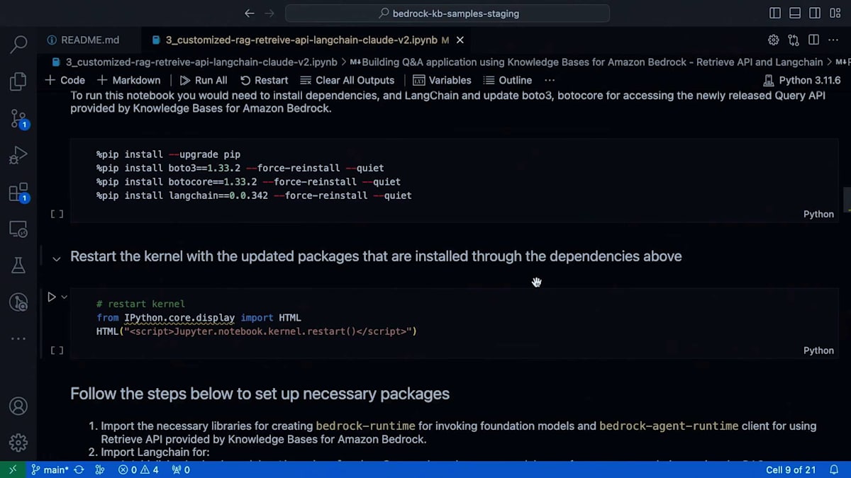Click the git graph status bar icon

(x=100, y=470)
